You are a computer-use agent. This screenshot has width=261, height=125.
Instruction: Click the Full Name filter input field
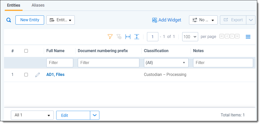click(x=60, y=63)
